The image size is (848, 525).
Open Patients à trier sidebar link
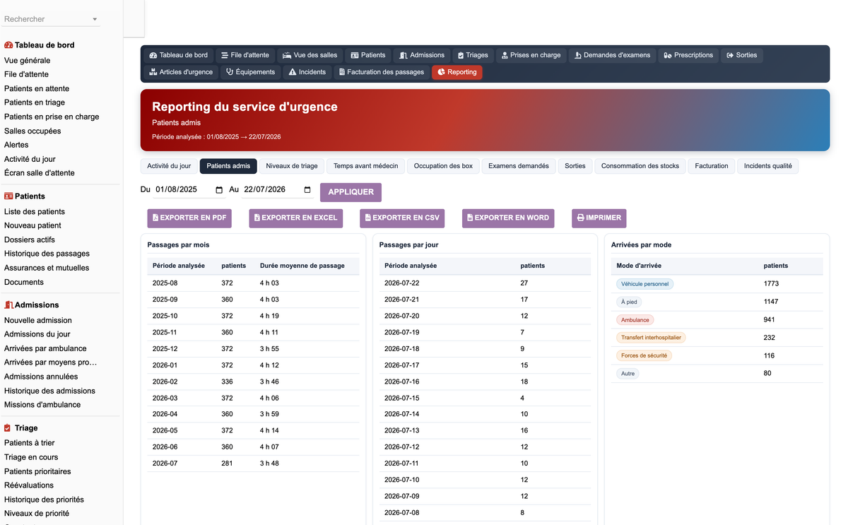pyautogui.click(x=30, y=444)
